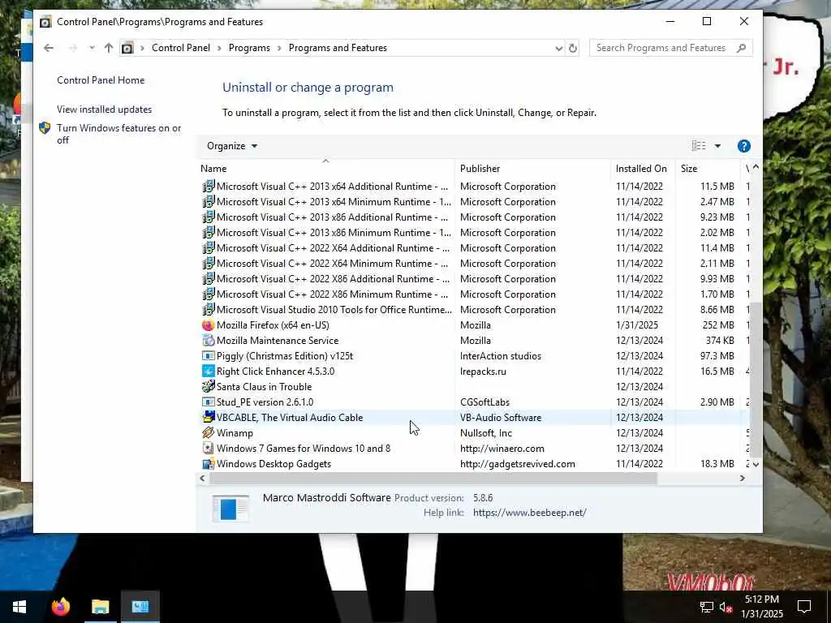Select Visual C++ 2022 X64 Additional Runtime icon
Image resolution: width=831 pixels, height=623 pixels.
[209, 248]
